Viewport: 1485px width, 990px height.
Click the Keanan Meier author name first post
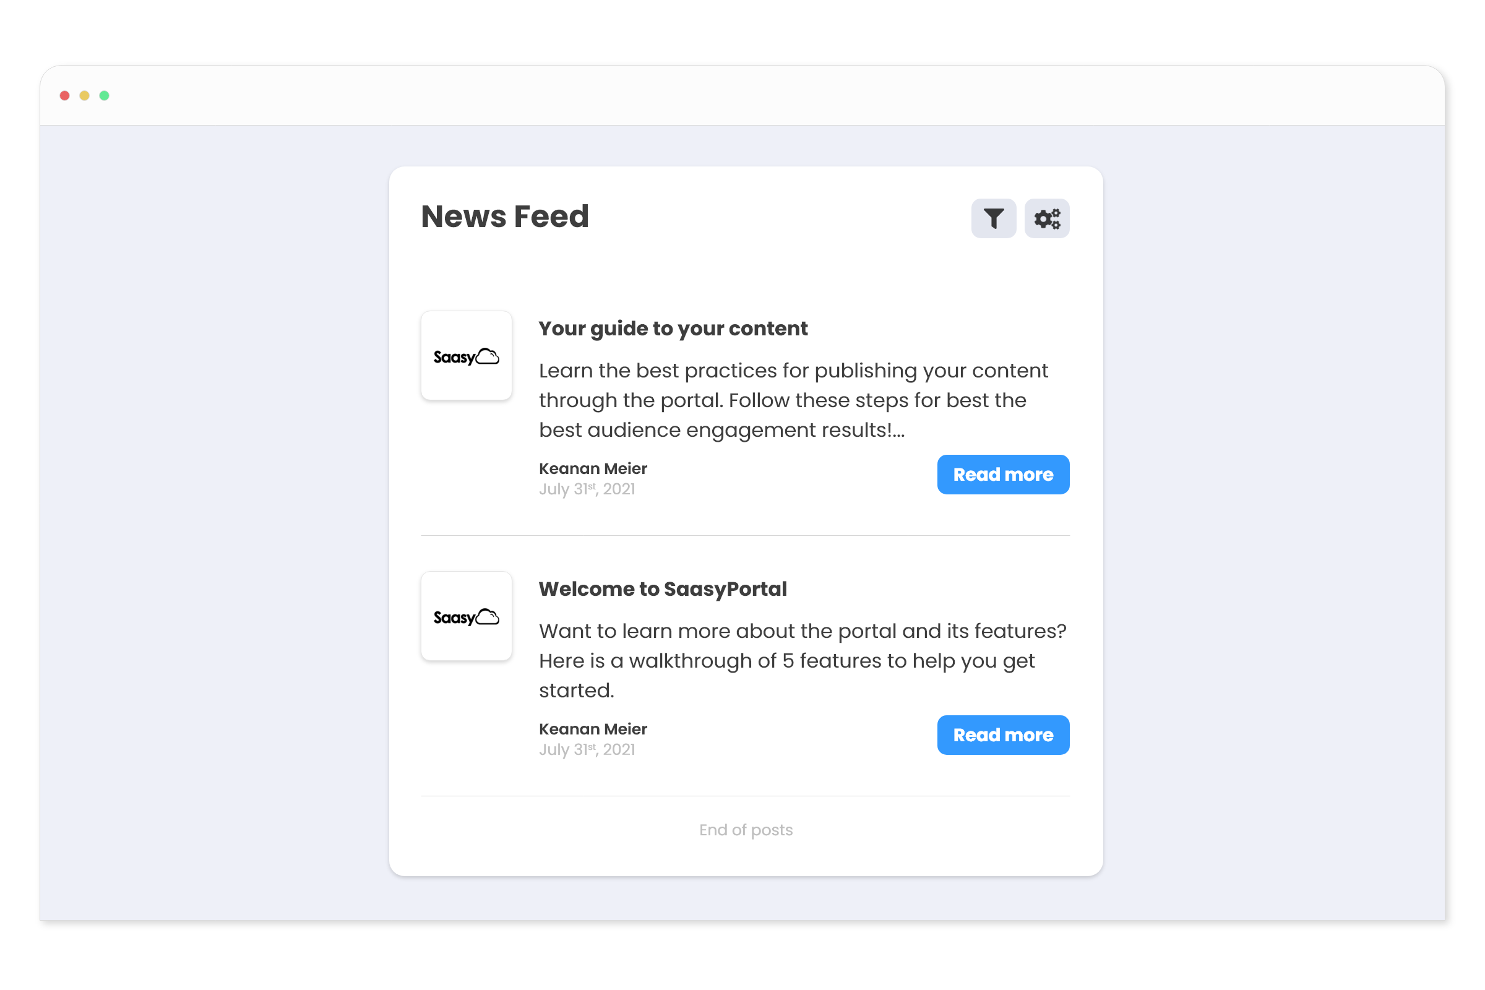[x=593, y=467]
